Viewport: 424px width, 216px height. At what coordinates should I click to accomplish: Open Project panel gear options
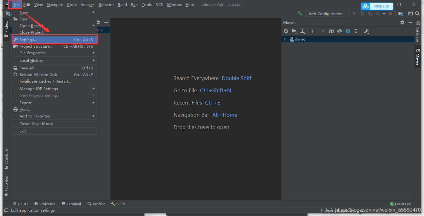pyautogui.click(x=99, y=22)
